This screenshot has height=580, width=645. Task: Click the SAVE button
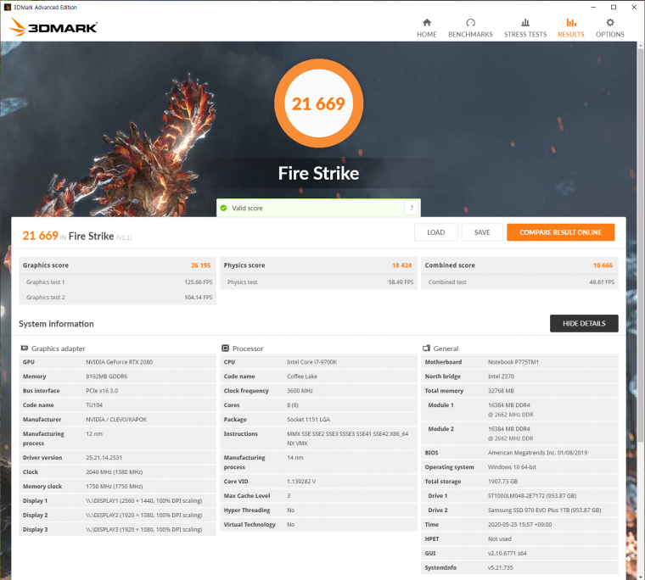tap(482, 232)
